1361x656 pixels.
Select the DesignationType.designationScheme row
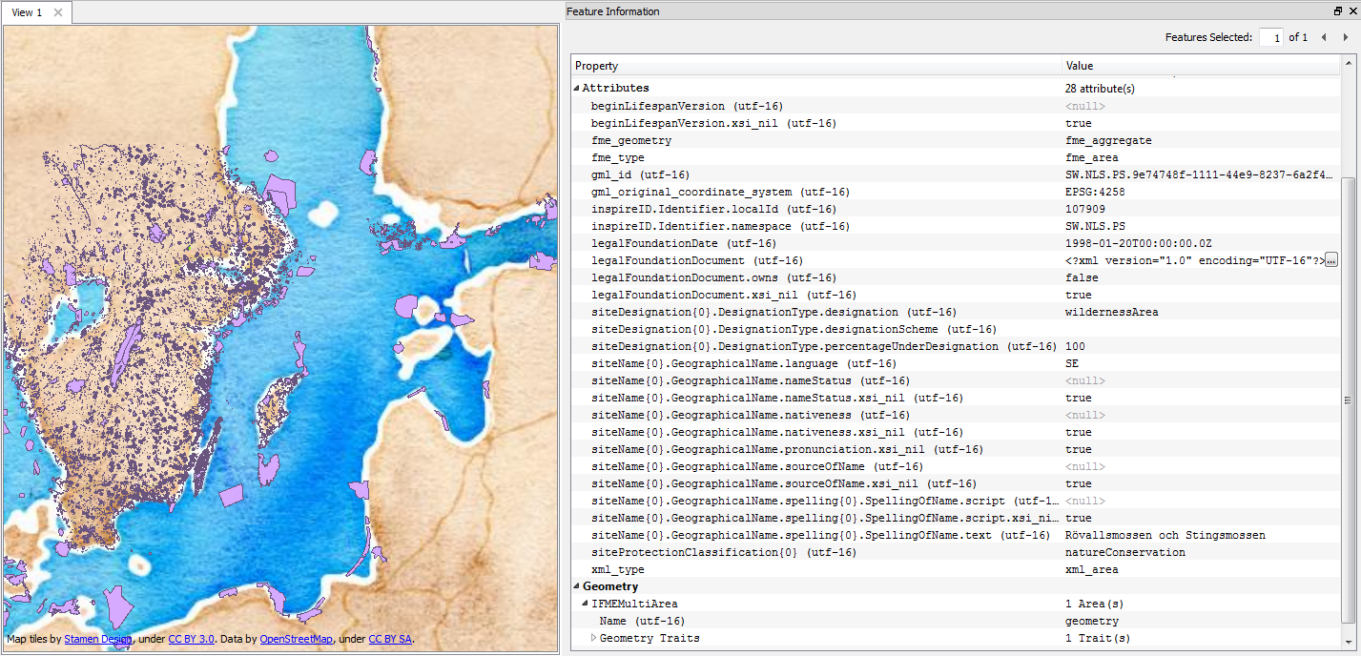tap(956, 329)
